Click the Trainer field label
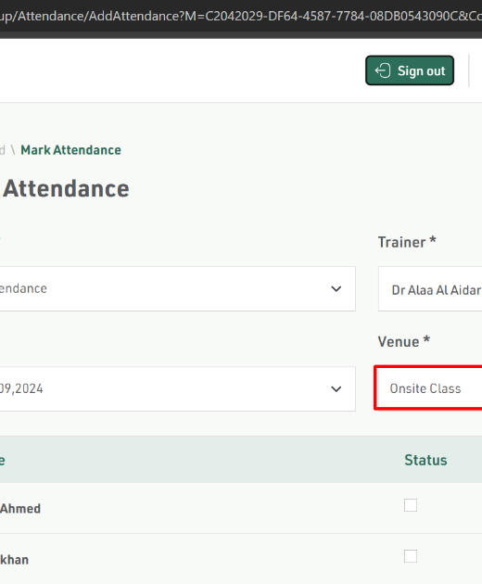 [x=407, y=242]
